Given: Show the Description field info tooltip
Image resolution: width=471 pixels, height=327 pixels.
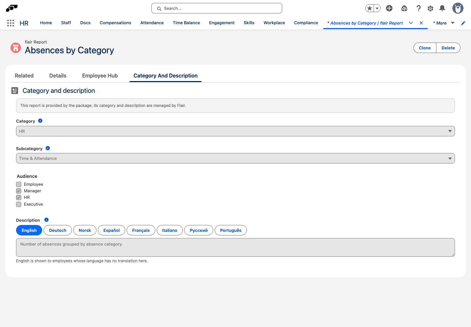Looking at the screenshot, I should (46, 220).
